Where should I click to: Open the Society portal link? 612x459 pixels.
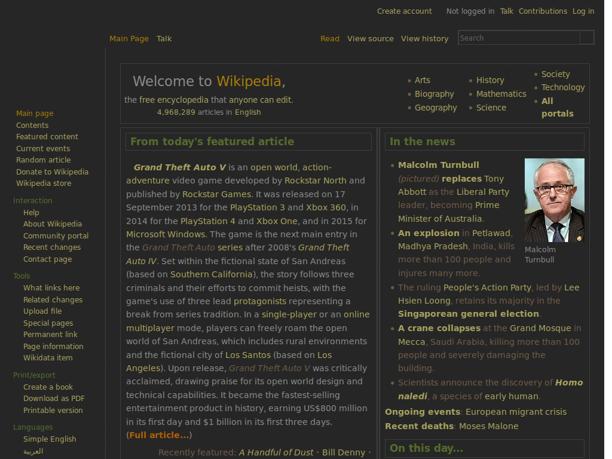tap(555, 74)
